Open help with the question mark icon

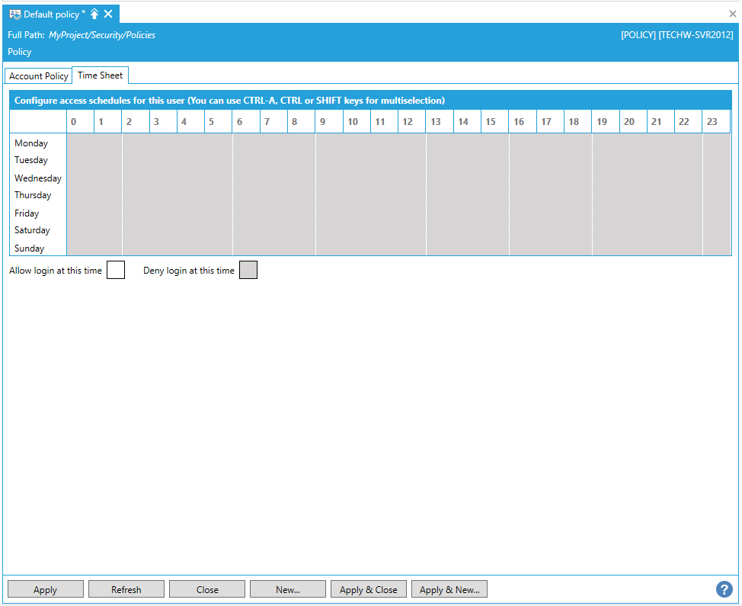pos(724,589)
